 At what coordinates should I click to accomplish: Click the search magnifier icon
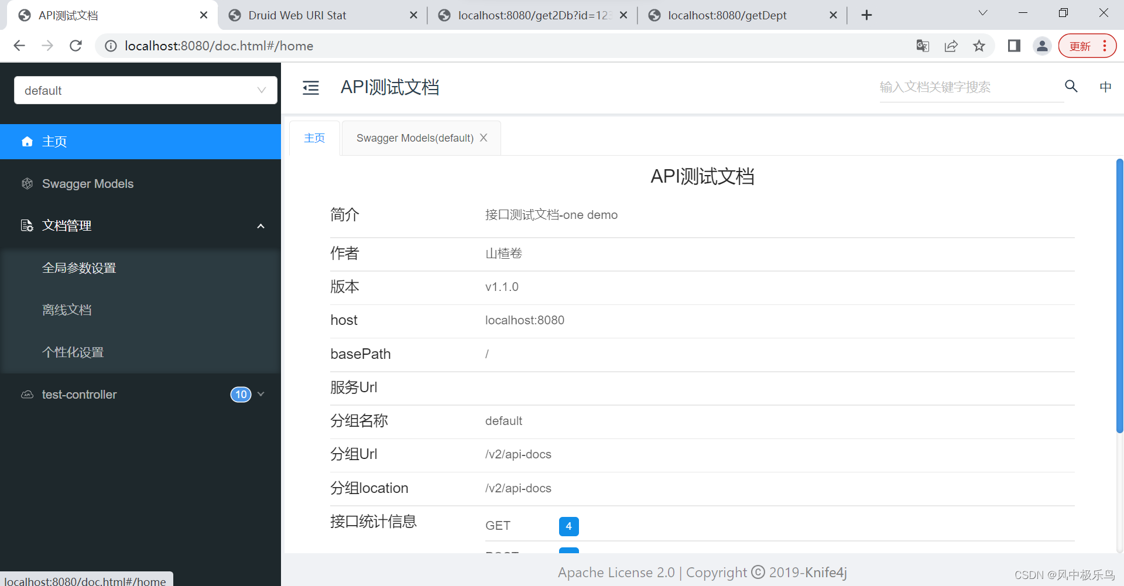pos(1071,87)
